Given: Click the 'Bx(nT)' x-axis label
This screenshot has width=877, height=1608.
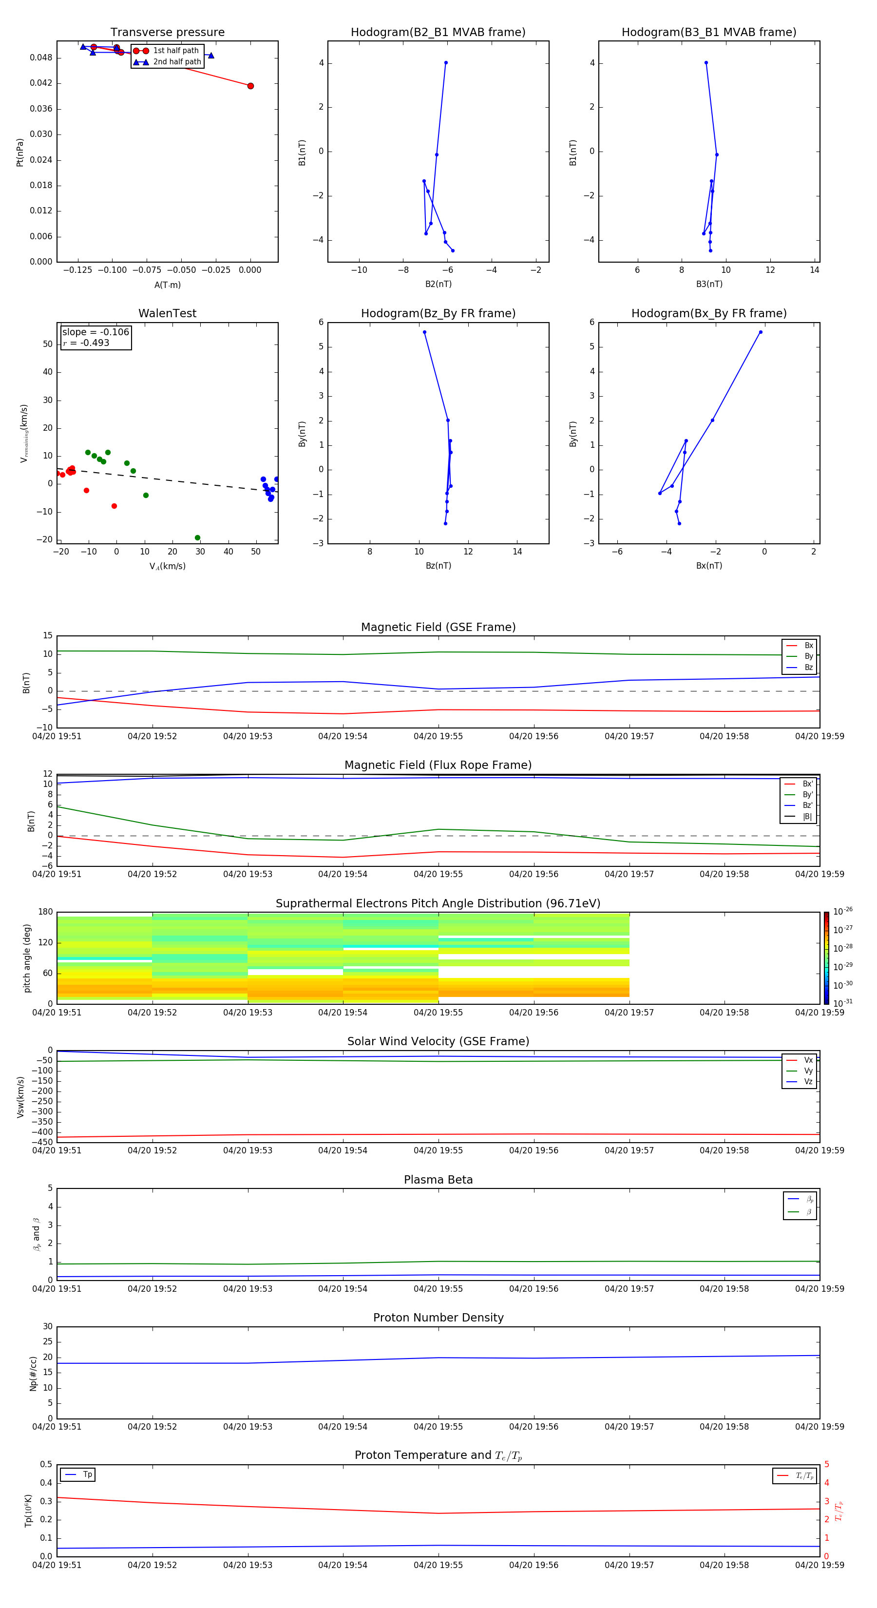Looking at the screenshot, I should 709,566.
